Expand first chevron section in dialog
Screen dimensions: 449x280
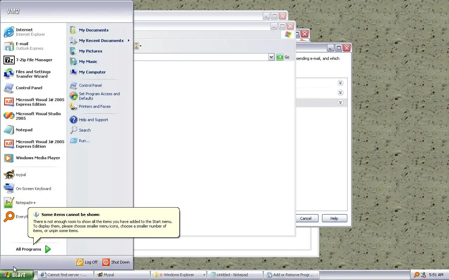(x=340, y=83)
